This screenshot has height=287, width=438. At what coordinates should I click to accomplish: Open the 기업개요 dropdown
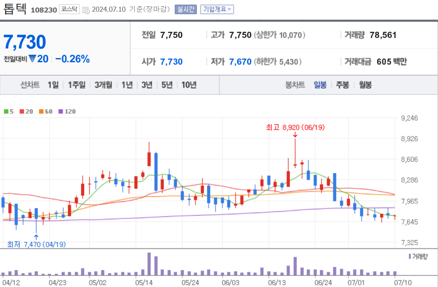click(x=217, y=9)
